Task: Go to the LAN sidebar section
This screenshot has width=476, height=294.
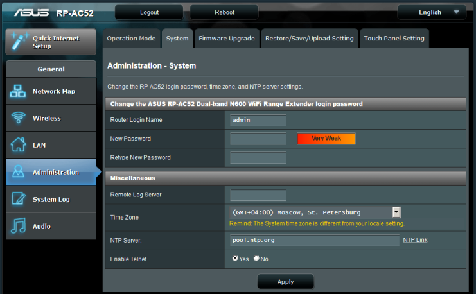Action: (x=51, y=145)
